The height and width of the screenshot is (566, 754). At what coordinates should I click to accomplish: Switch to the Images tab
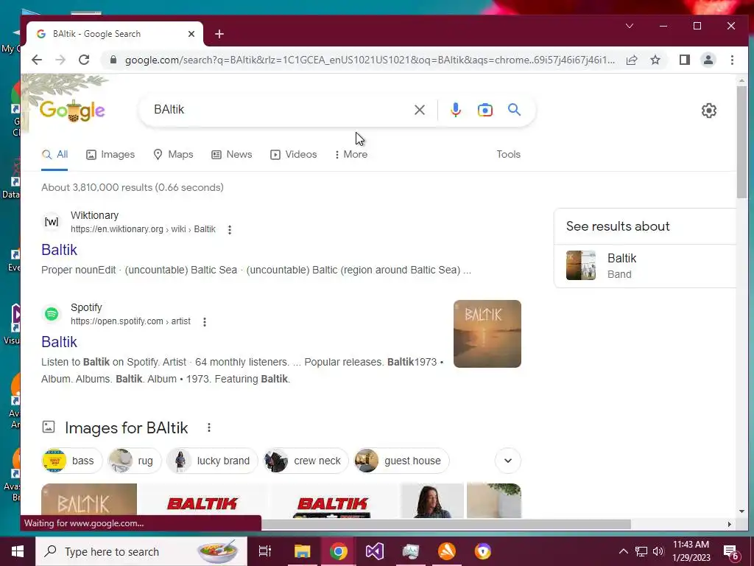110,155
